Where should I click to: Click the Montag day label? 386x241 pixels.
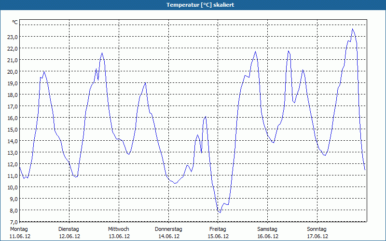(x=19, y=229)
